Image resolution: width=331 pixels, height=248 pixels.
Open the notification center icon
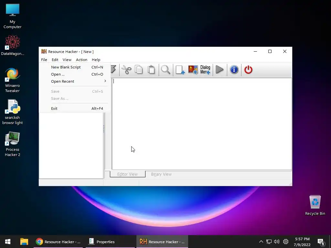tap(321, 242)
